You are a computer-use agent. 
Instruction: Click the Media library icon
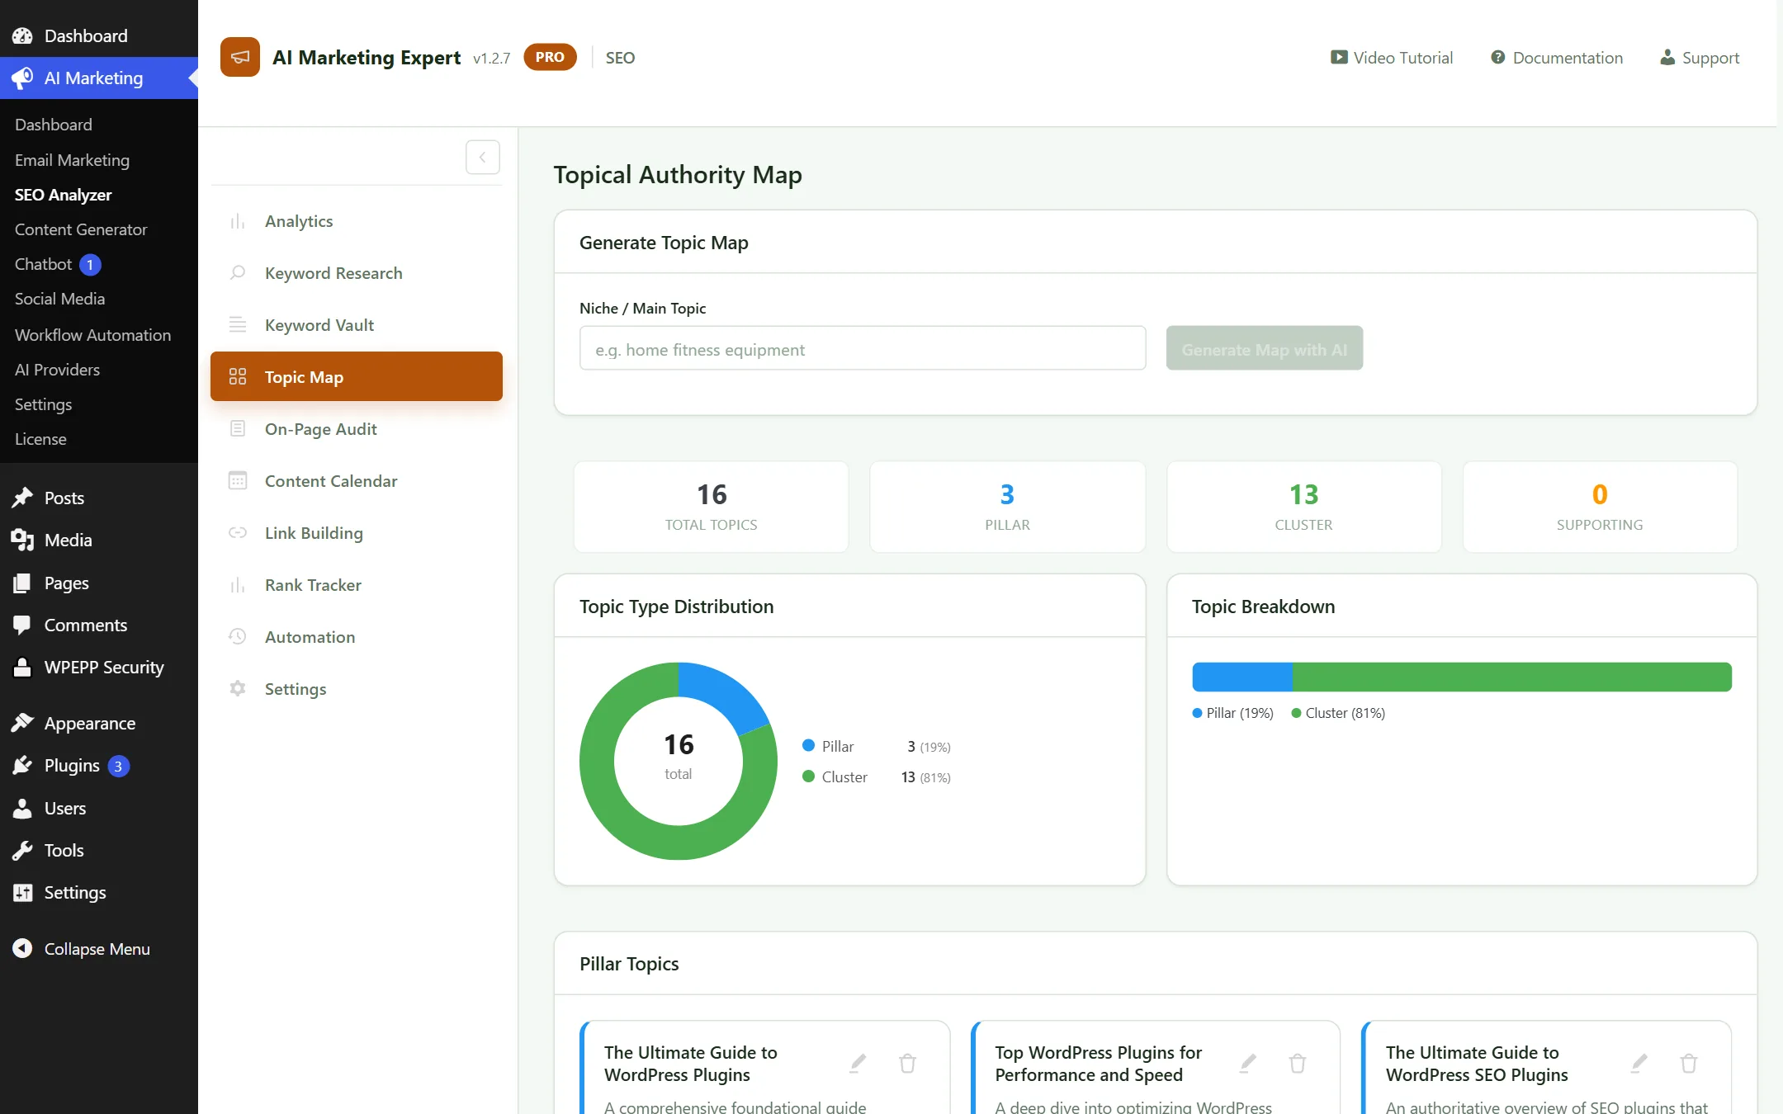pyautogui.click(x=22, y=540)
